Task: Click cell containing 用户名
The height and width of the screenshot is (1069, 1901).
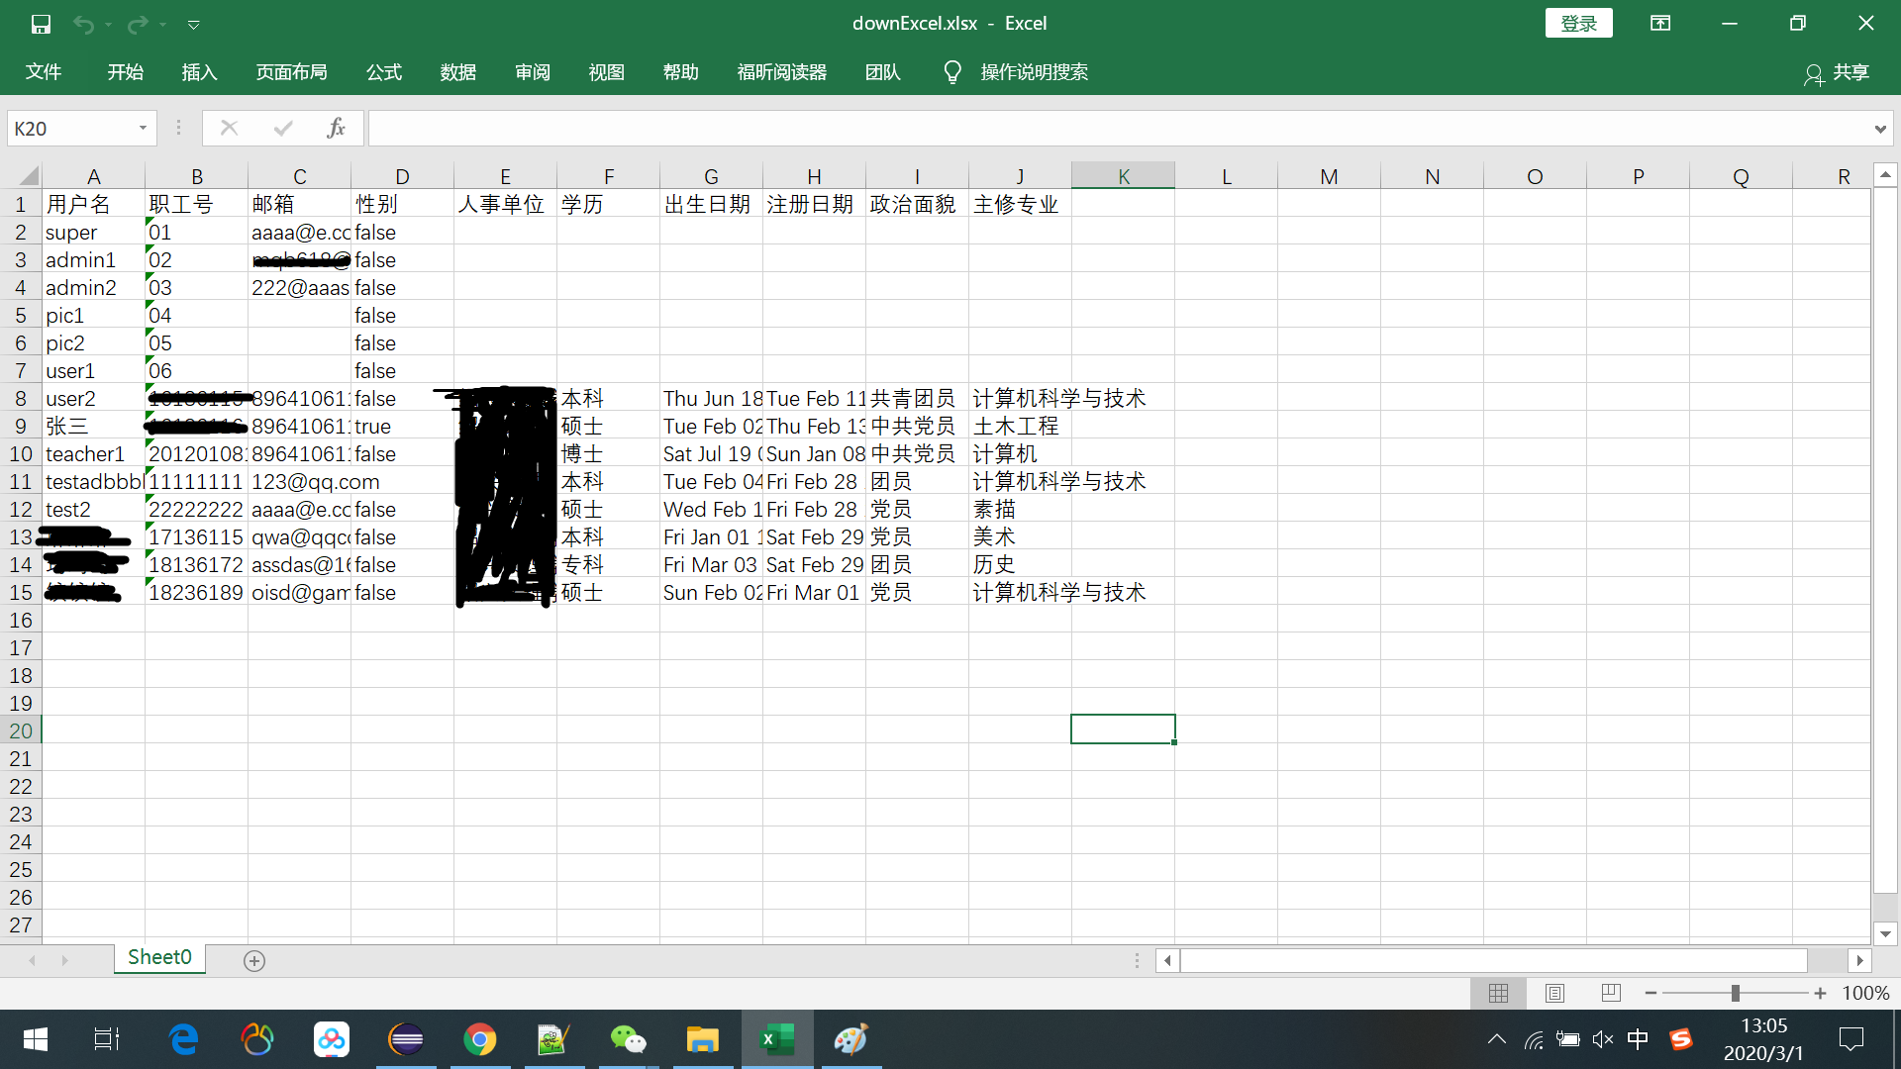Action: click(94, 204)
